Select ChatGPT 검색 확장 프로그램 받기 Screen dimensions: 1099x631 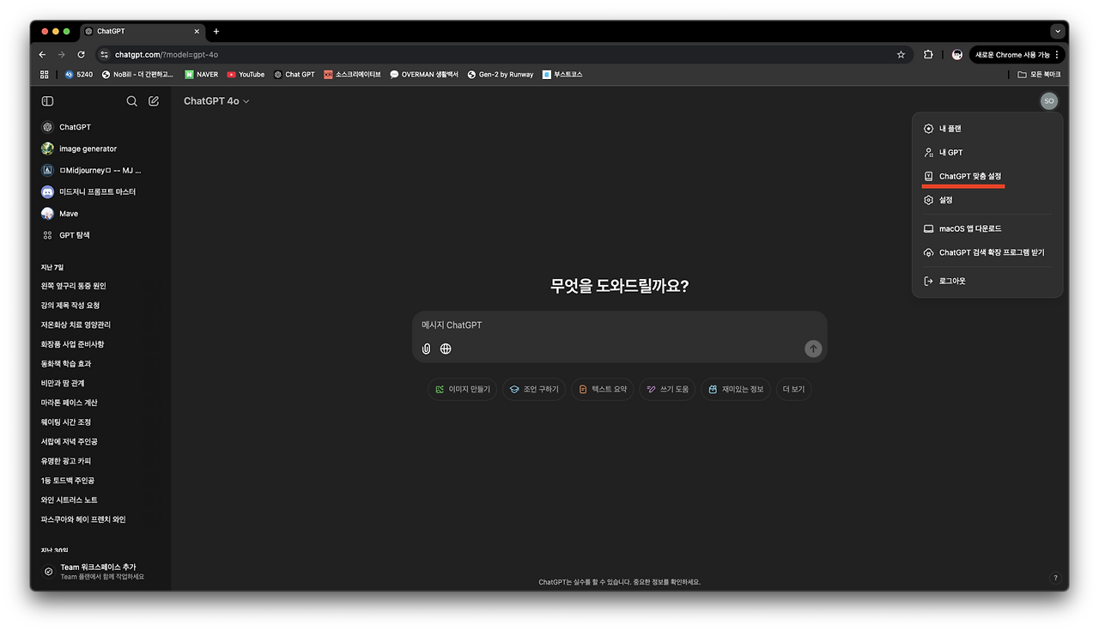[x=987, y=253]
